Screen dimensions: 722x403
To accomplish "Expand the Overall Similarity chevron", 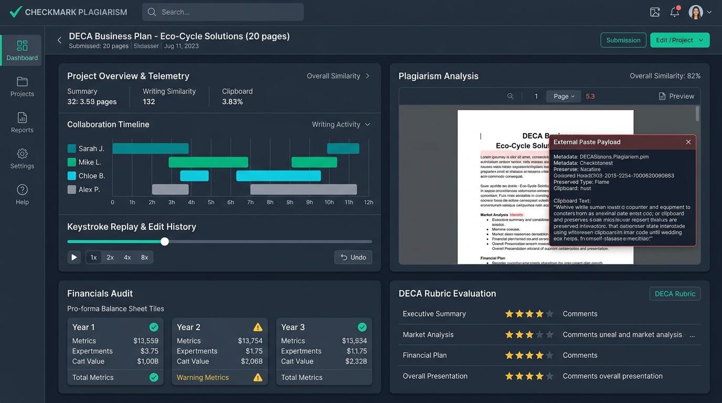I will click(x=367, y=76).
